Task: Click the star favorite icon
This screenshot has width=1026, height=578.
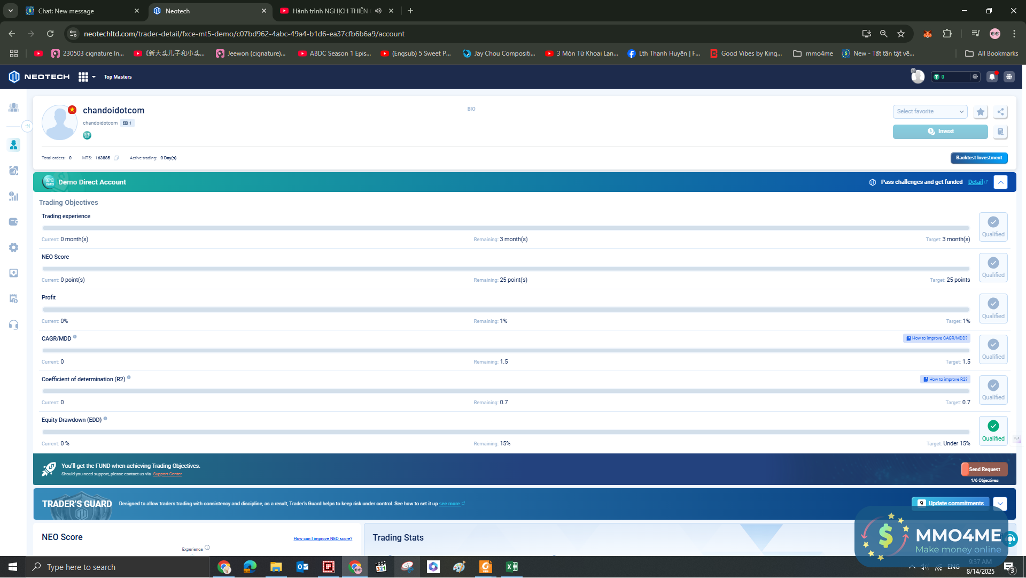Action: (980, 112)
